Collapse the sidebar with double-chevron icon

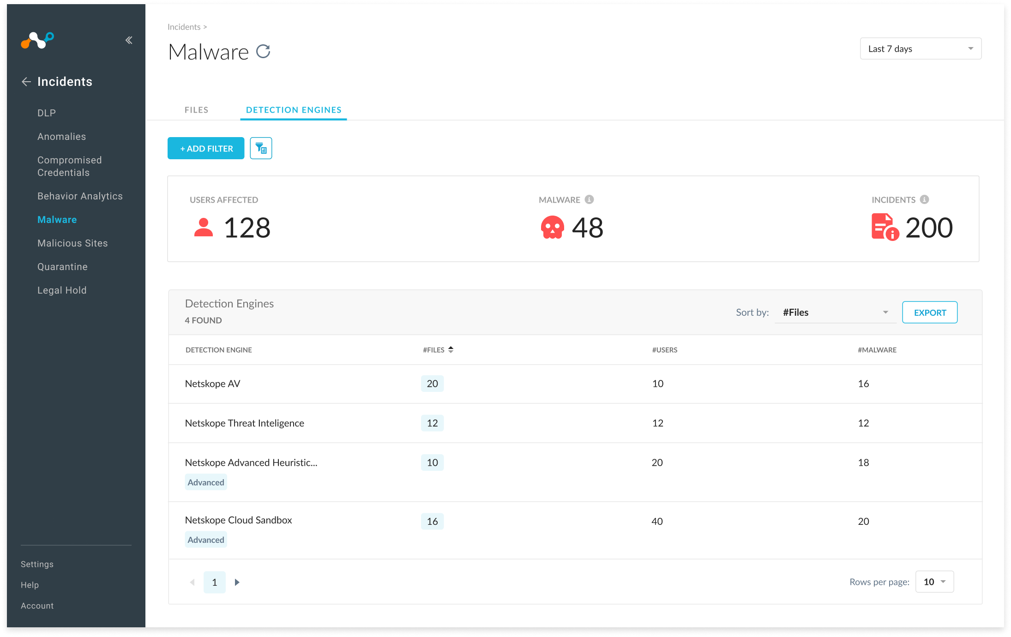click(x=129, y=40)
